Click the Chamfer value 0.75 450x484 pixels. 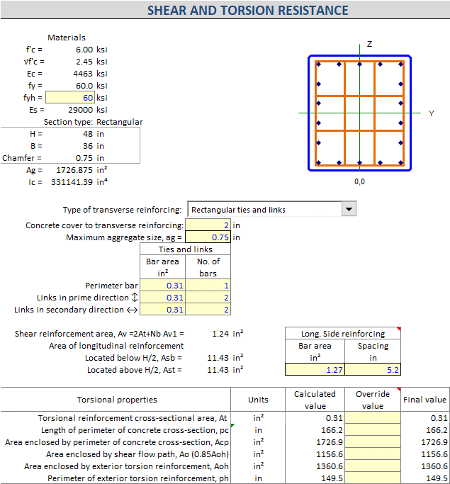click(84, 158)
